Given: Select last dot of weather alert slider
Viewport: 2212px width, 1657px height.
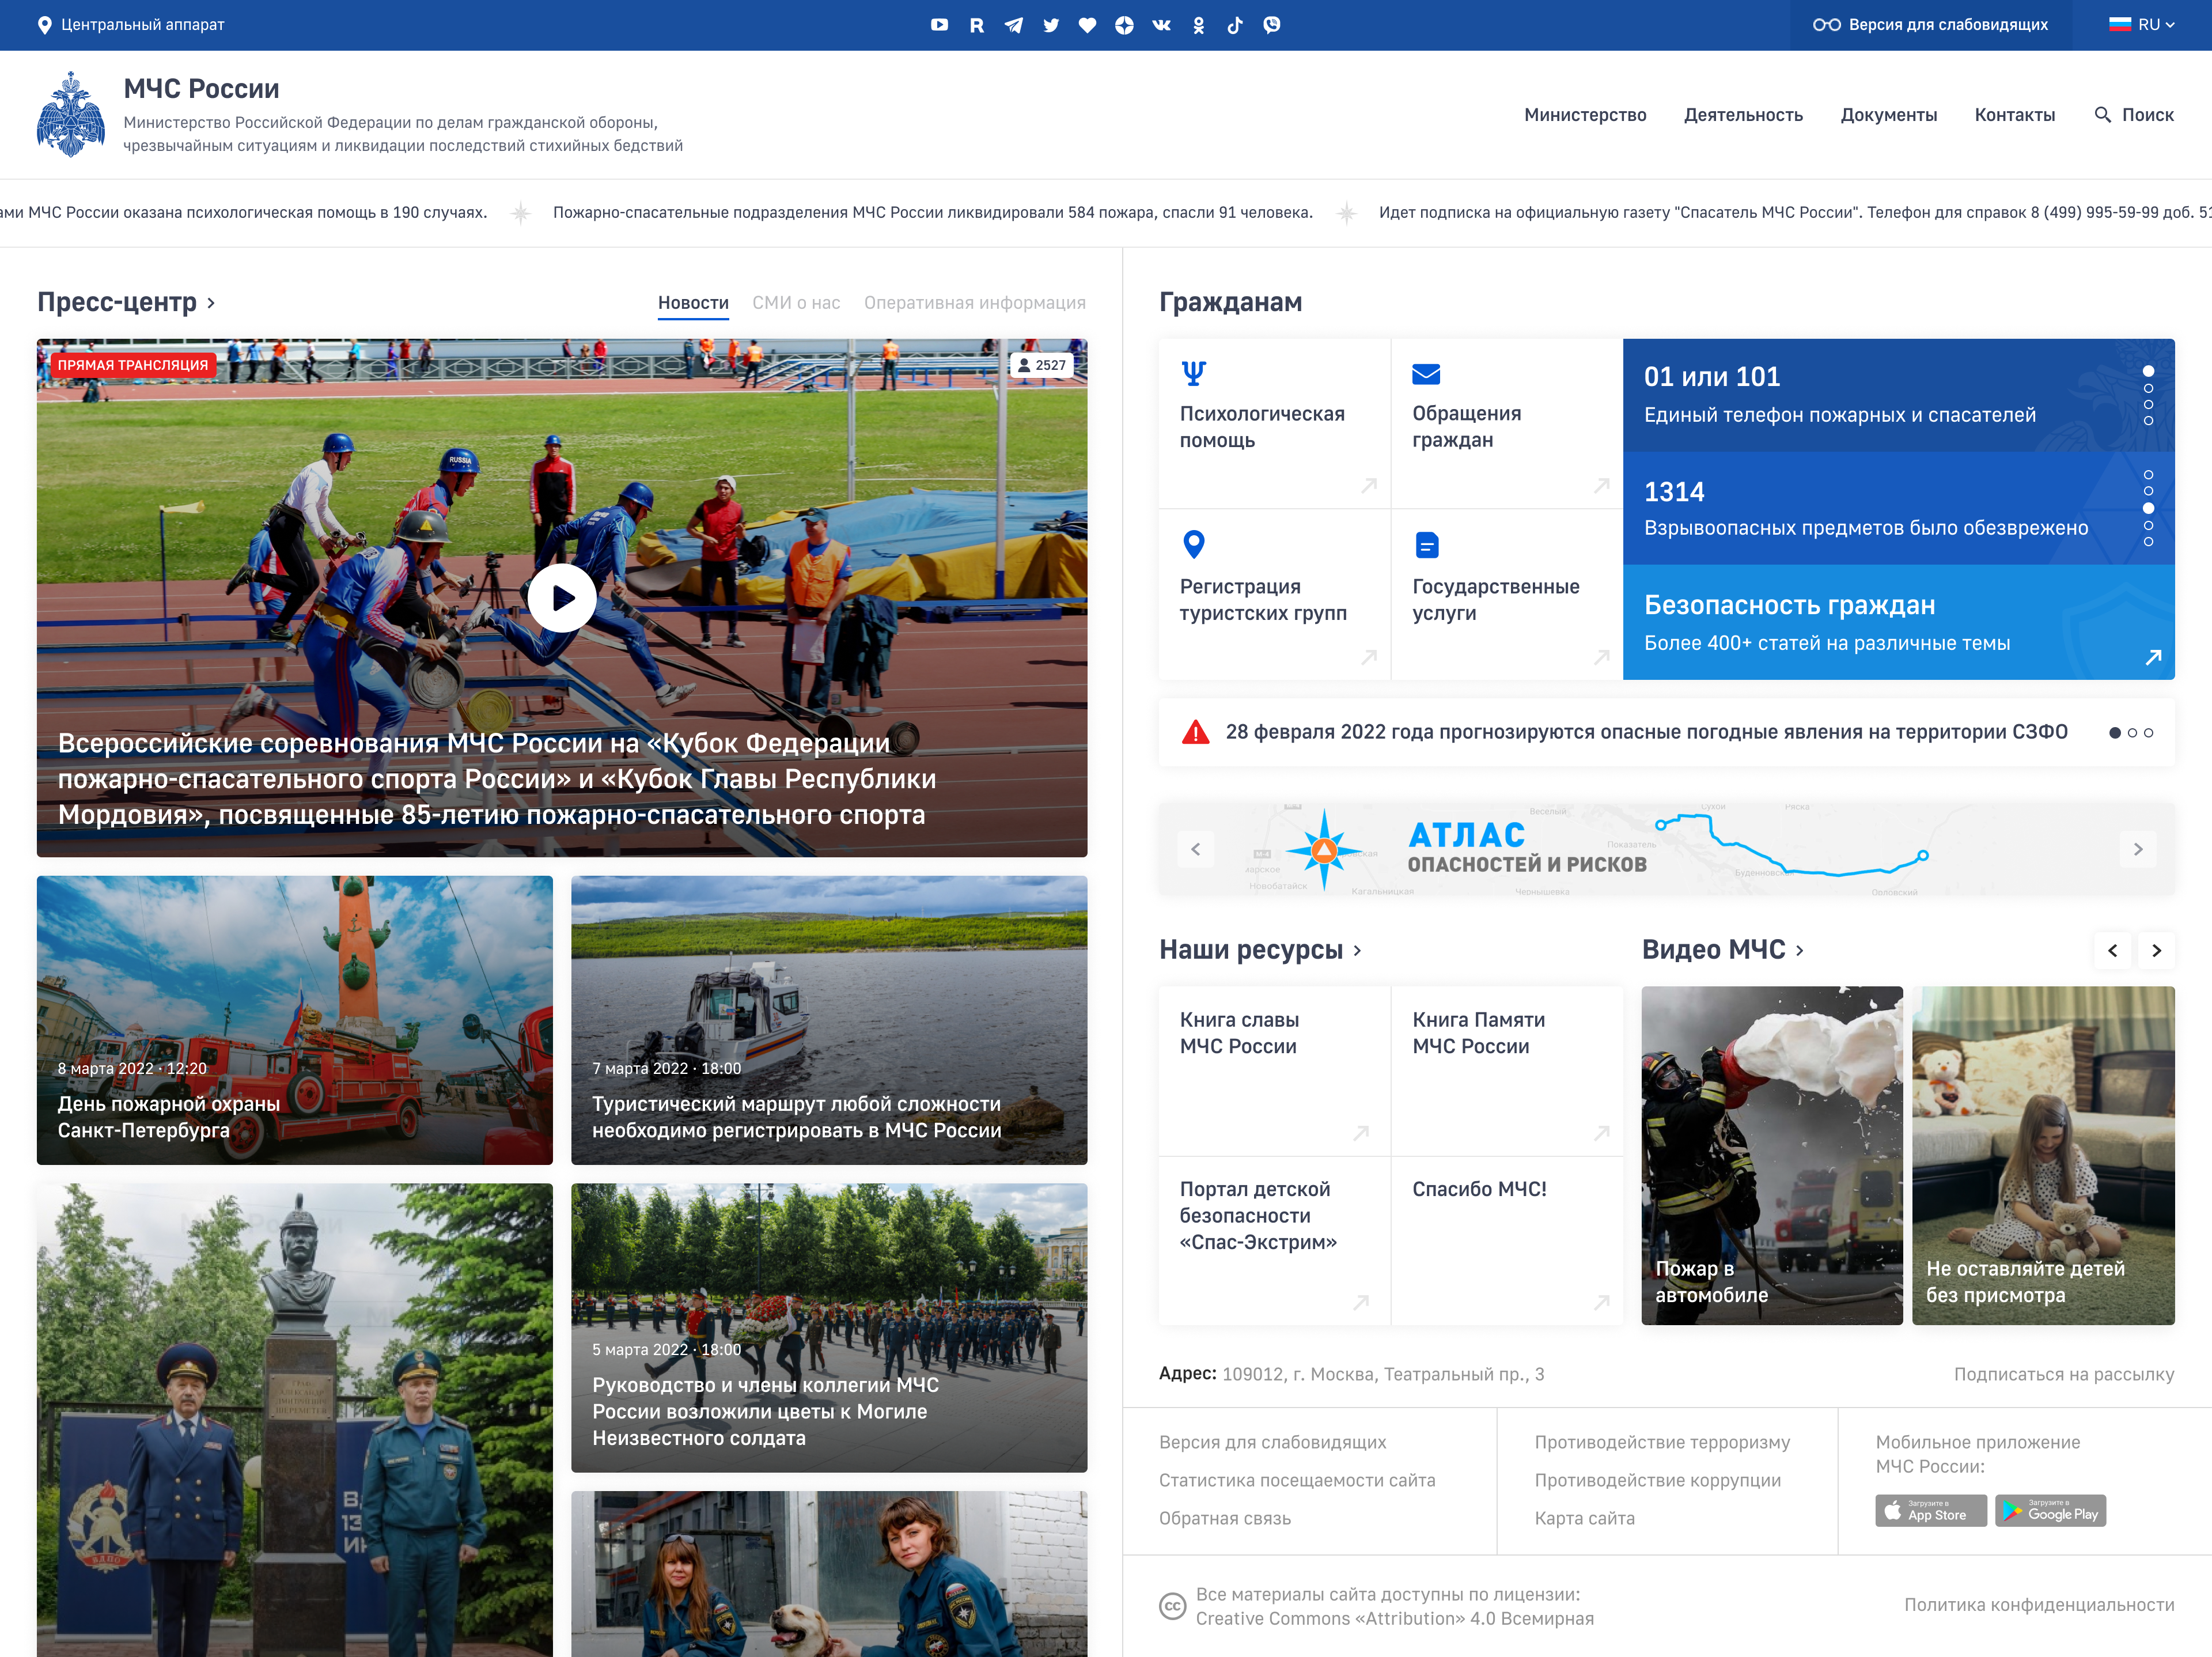Looking at the screenshot, I should [2149, 733].
